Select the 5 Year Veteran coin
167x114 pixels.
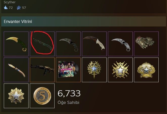42,96
